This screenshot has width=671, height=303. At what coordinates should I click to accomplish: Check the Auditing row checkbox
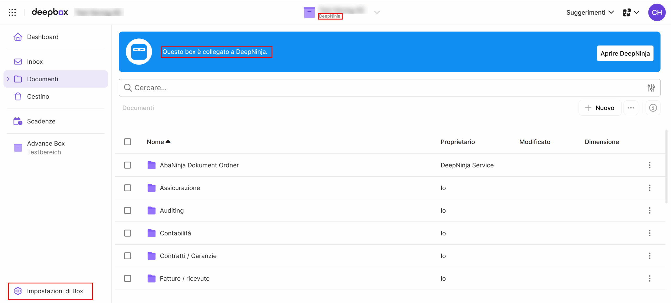coord(128,210)
